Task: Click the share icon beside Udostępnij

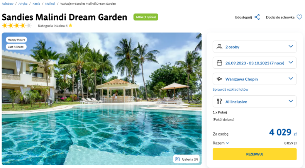Action: click(257, 17)
